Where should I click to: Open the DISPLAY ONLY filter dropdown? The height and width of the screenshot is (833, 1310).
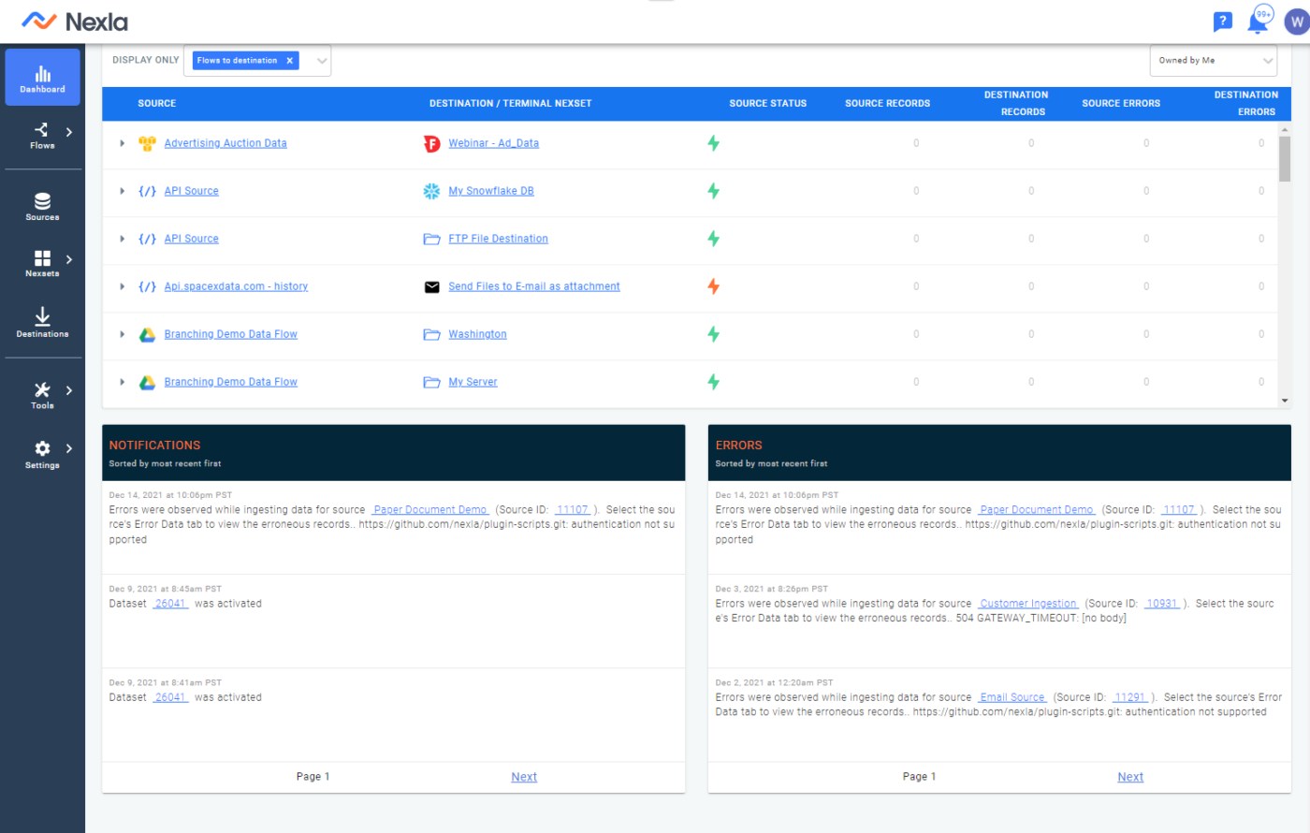321,59
